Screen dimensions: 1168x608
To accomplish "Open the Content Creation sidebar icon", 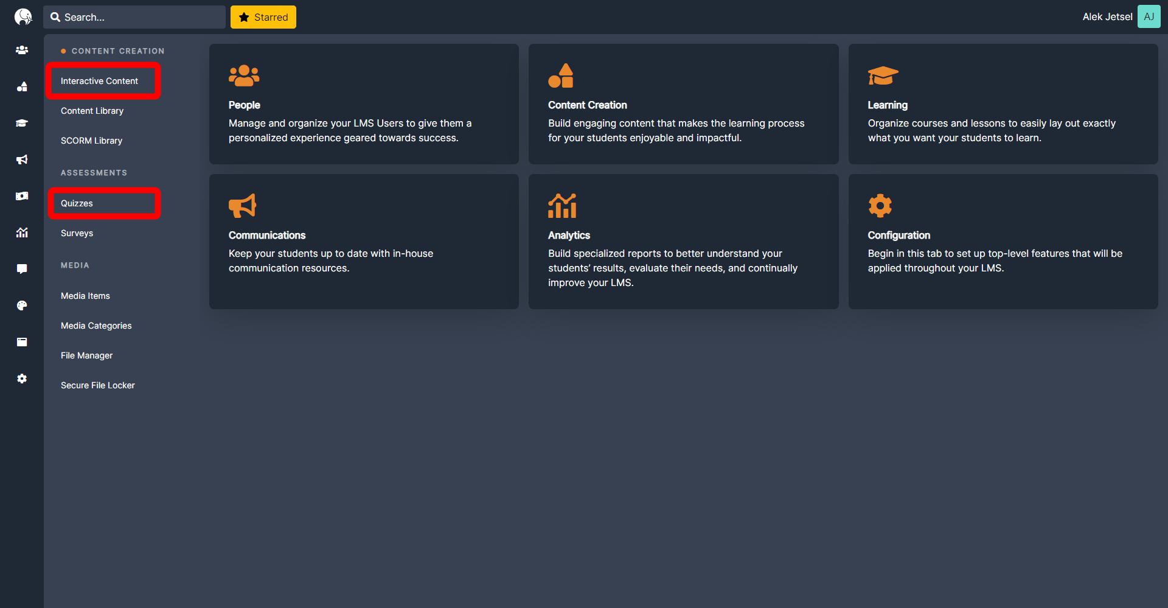I will (x=22, y=86).
